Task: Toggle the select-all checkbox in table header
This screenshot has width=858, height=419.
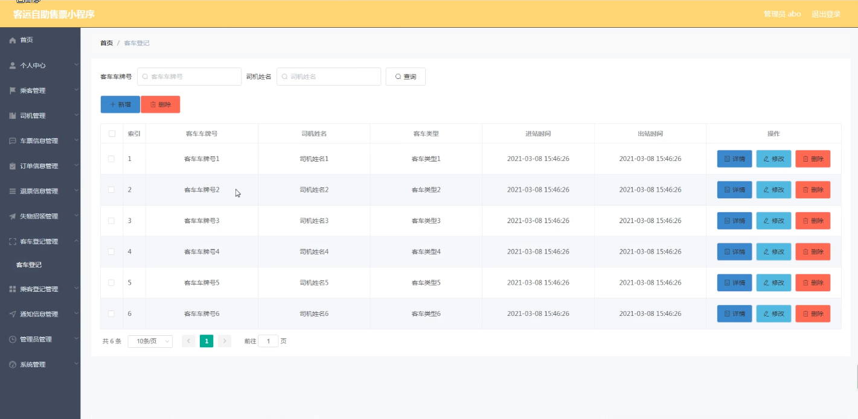Action: click(x=112, y=134)
